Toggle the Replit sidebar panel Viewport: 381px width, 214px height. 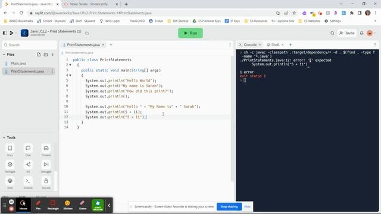pos(5,33)
